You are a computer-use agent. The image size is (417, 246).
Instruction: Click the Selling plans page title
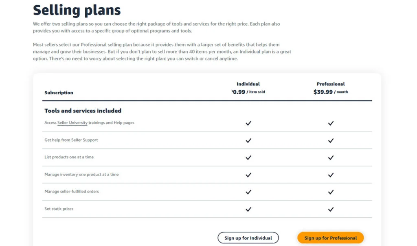[77, 10]
